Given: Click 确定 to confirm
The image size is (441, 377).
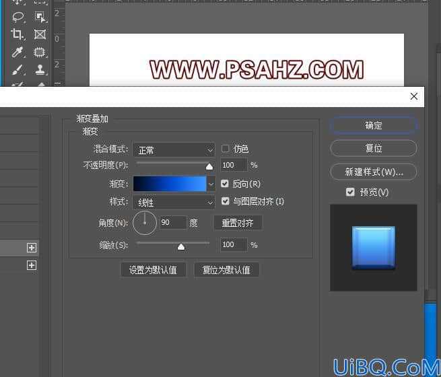Looking at the screenshot, I should coord(374,125).
